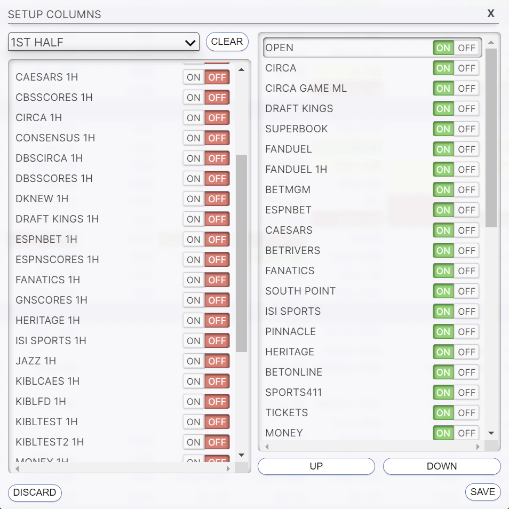Switch on KIBLTEST2 1H

pos(194,442)
